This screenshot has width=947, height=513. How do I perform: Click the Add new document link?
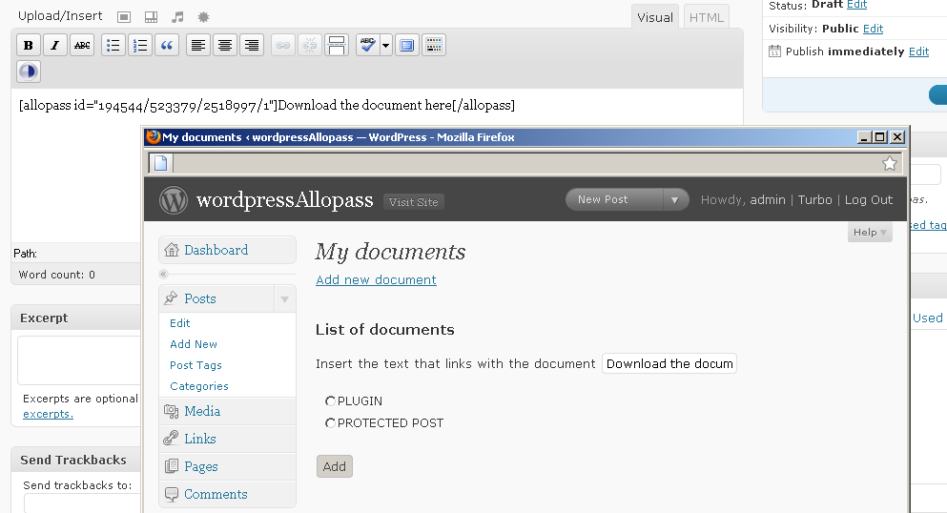[x=376, y=280]
